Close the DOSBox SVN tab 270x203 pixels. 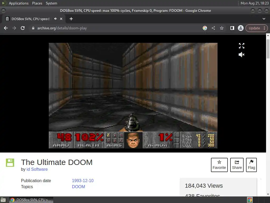click(61, 19)
